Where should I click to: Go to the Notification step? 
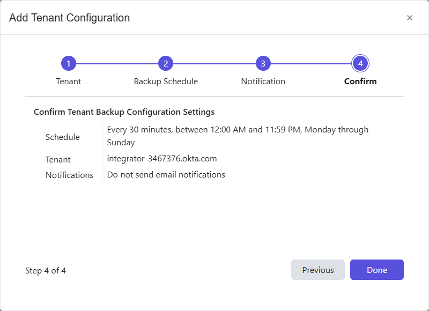(263, 81)
